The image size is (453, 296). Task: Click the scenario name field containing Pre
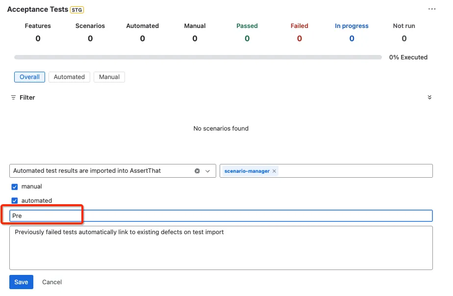point(221,216)
